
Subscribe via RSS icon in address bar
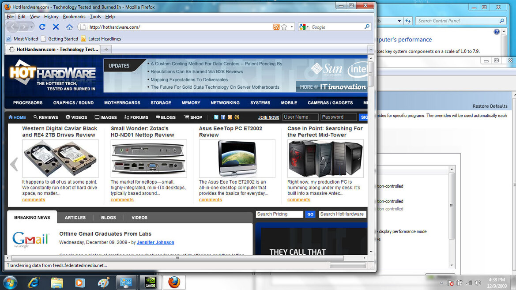tap(276, 27)
